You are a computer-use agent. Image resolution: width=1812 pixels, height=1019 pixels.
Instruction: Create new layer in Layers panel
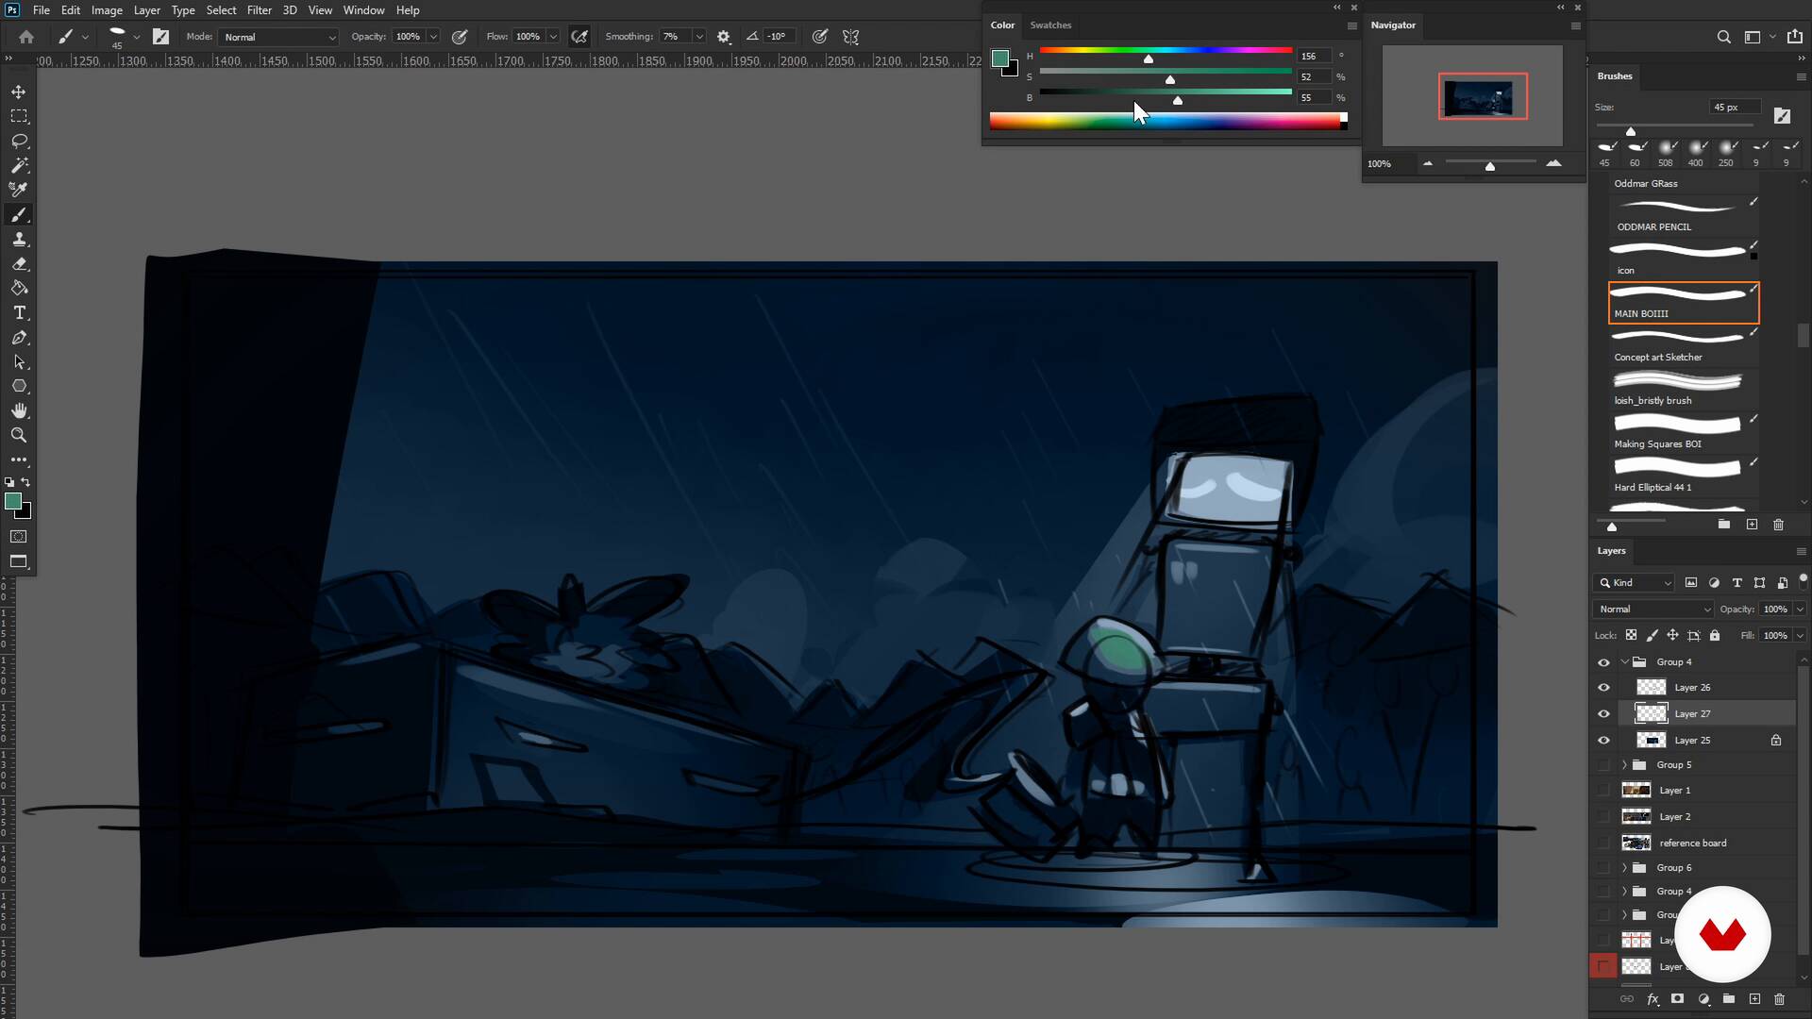pos(1754,998)
